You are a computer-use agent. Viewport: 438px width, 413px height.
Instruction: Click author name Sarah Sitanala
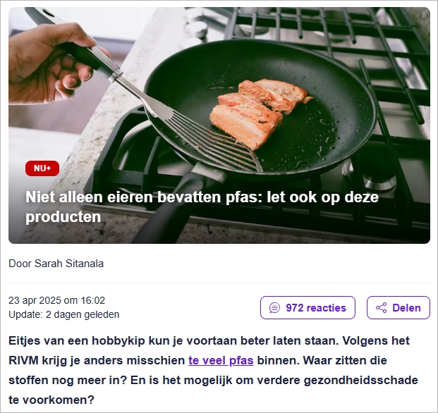click(69, 264)
